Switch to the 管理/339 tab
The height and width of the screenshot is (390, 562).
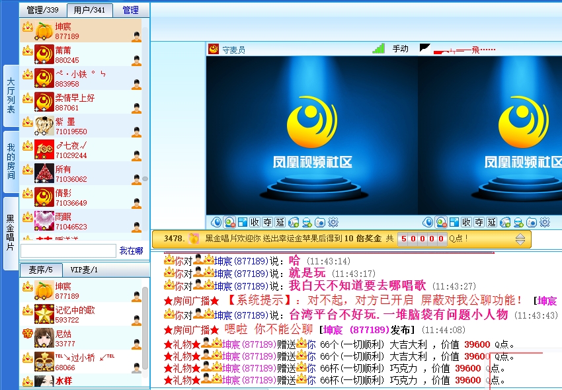point(42,10)
